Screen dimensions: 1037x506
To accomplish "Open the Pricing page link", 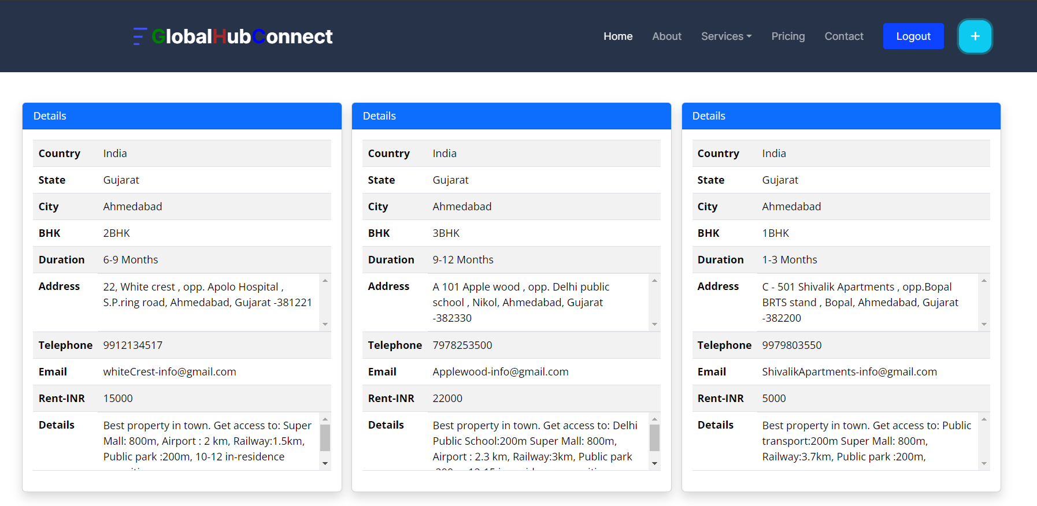I will [x=788, y=36].
